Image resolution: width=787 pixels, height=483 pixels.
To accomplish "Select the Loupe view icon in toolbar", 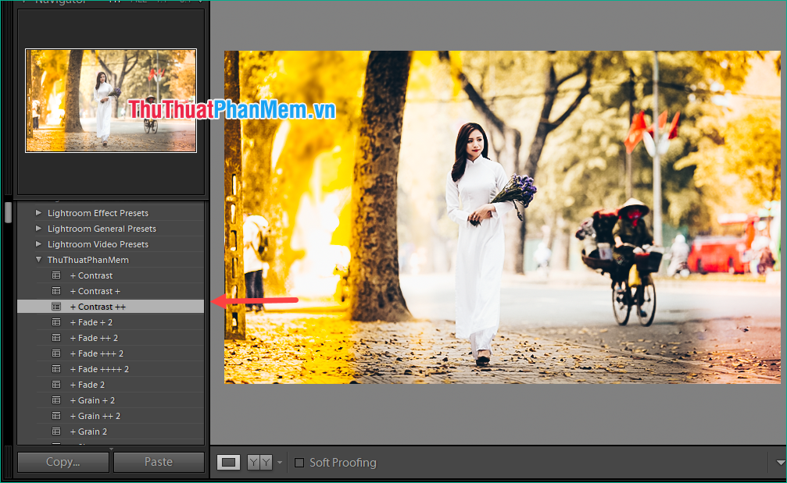I will click(228, 462).
